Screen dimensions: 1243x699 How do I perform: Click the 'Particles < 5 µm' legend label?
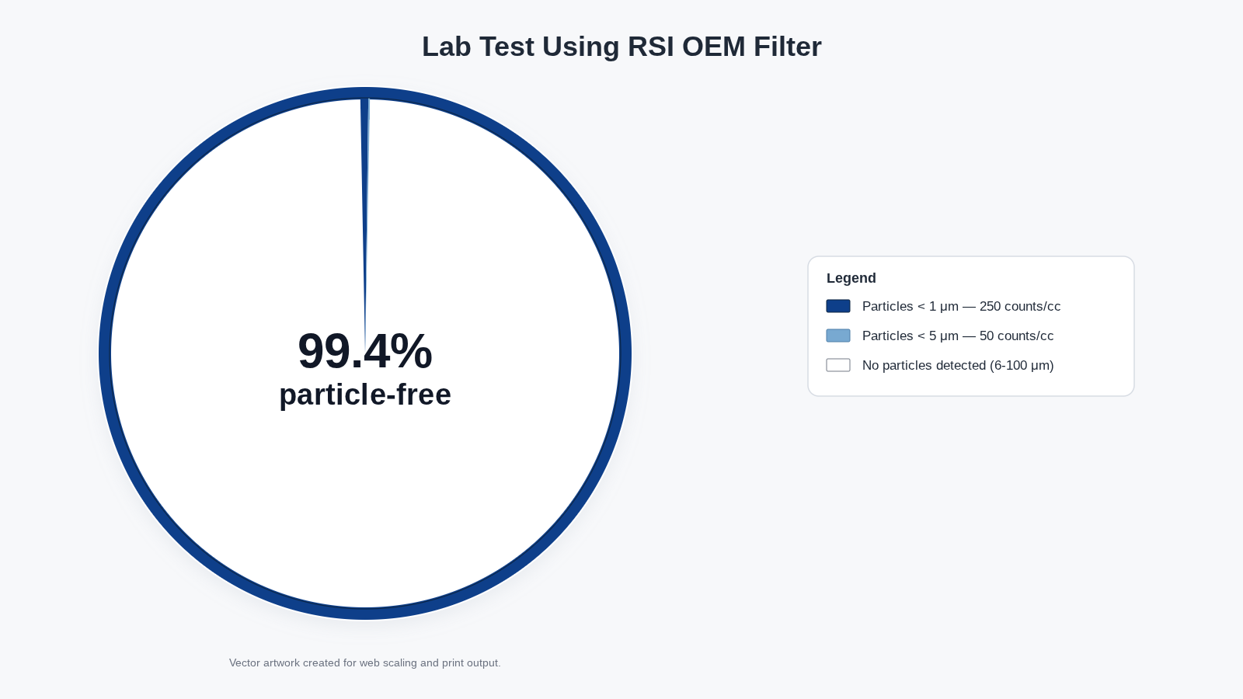pos(909,336)
